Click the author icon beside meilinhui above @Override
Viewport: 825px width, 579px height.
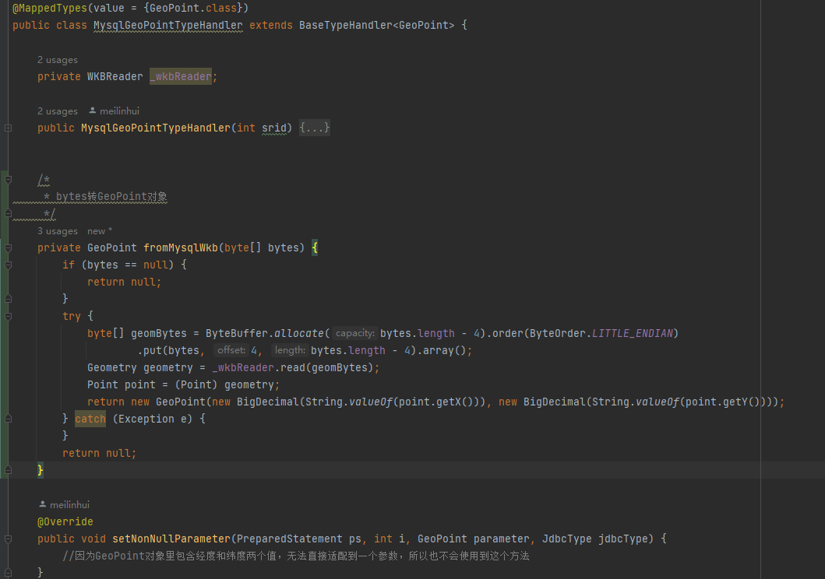43,505
